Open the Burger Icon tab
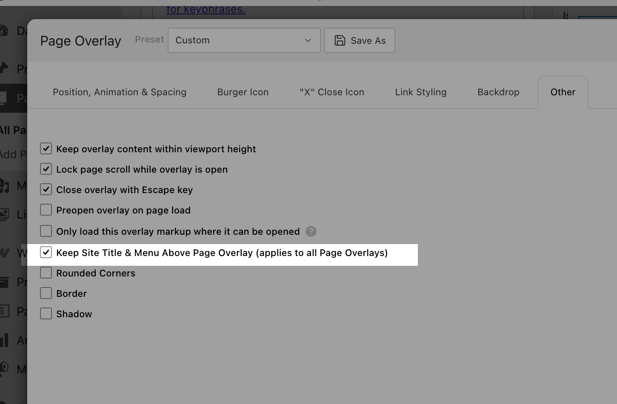The image size is (617, 404). click(243, 92)
